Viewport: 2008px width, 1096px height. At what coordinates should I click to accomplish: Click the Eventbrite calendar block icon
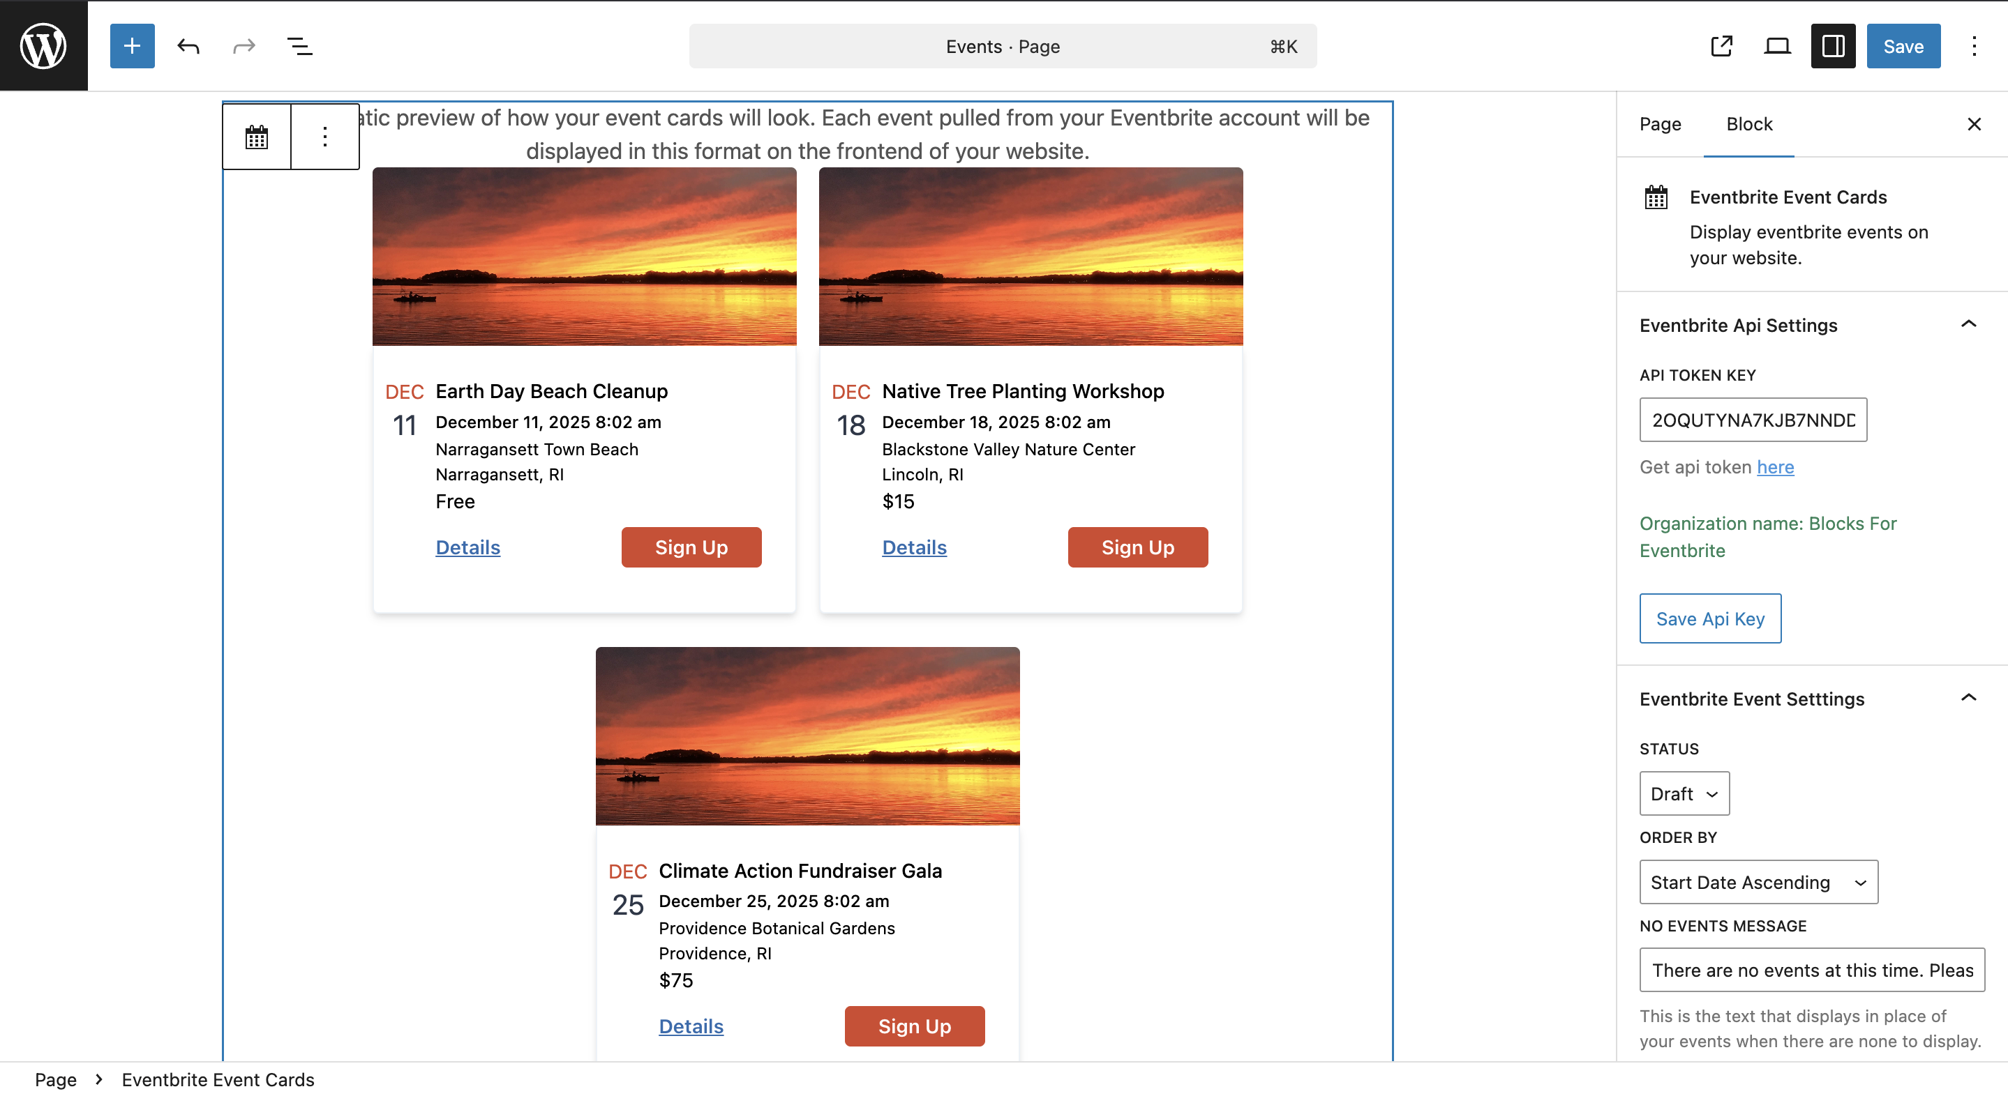coord(257,137)
